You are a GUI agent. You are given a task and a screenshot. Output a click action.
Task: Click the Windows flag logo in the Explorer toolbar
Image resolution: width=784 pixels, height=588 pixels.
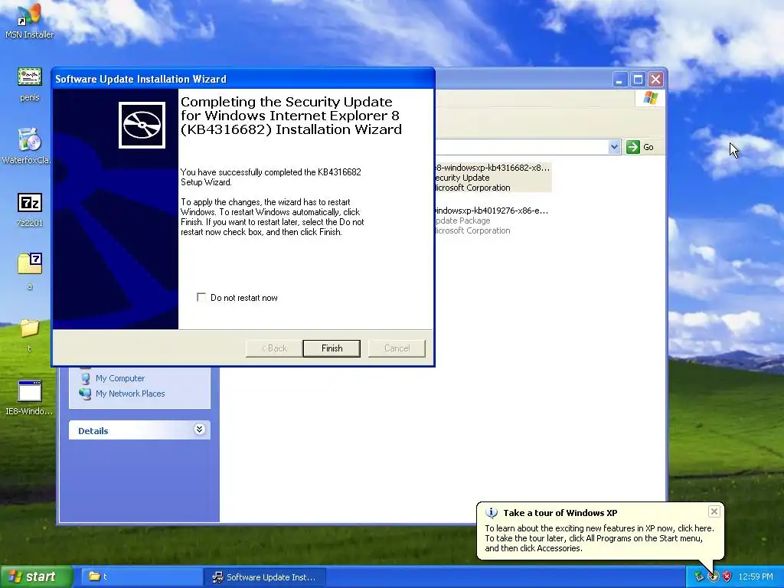point(650,98)
